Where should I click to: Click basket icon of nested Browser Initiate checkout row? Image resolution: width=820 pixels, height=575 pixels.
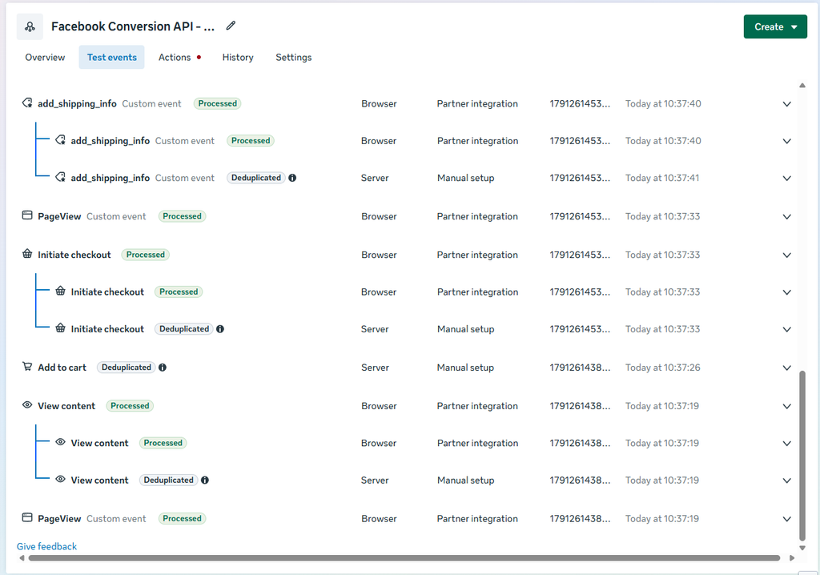[x=61, y=292]
